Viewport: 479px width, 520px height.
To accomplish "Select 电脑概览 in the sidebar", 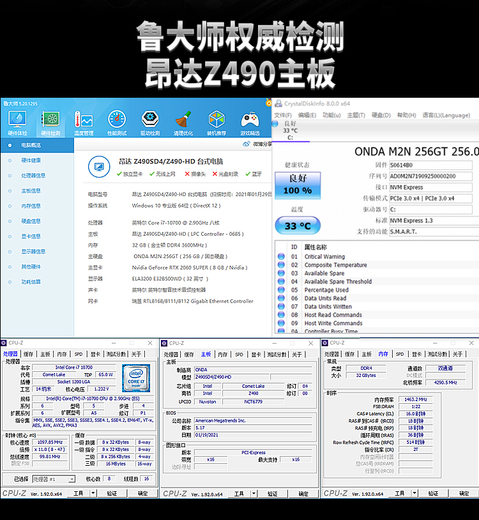I will tap(37, 145).
